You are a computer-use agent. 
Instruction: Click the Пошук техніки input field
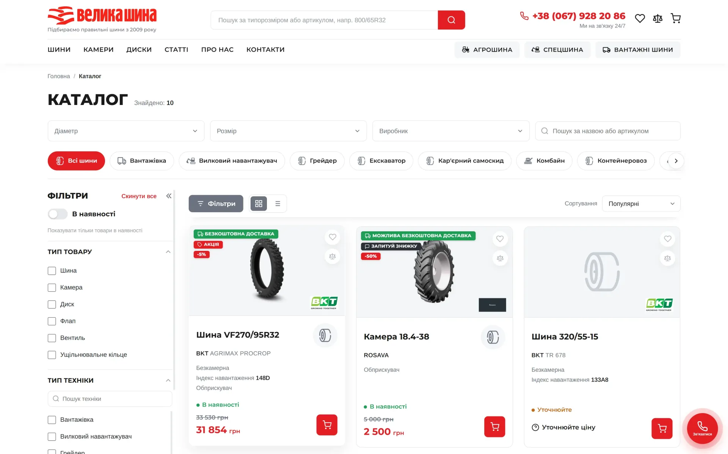coord(110,399)
